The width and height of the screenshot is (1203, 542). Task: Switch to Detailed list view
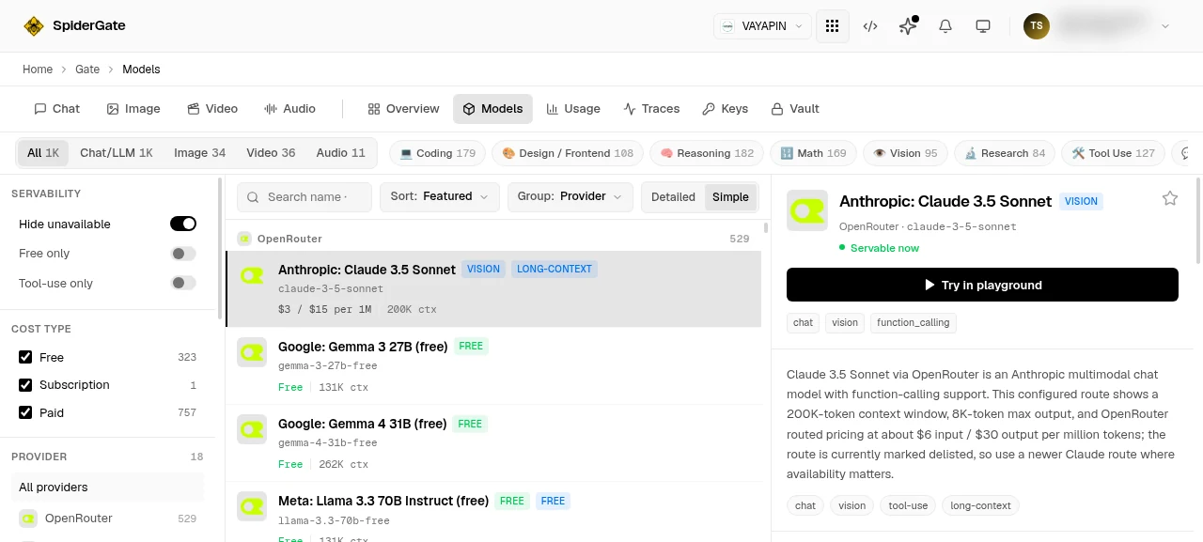click(673, 197)
